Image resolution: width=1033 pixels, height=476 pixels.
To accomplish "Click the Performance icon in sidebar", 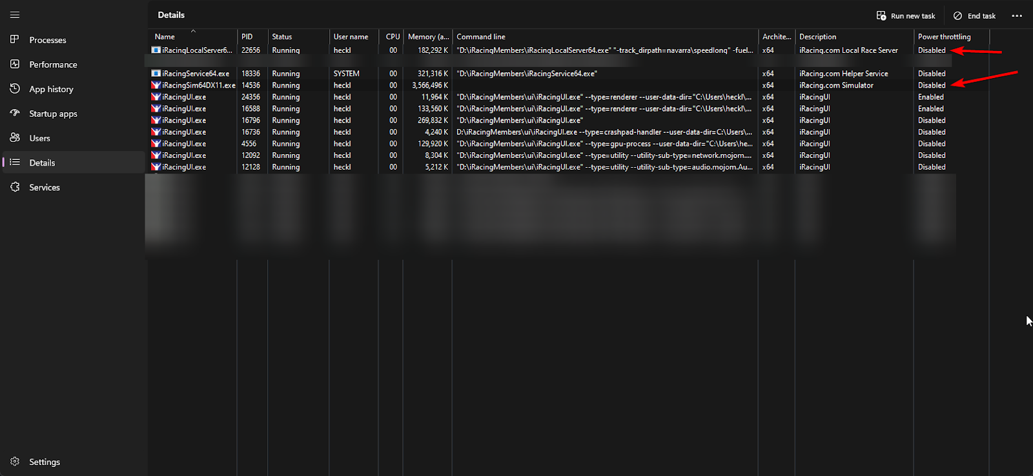I will tap(15, 64).
